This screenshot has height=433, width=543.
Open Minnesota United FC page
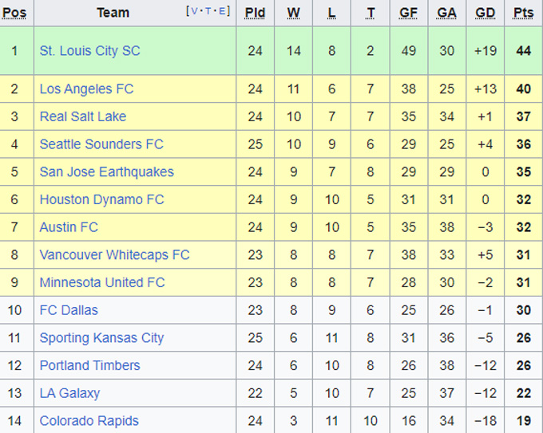pyautogui.click(x=102, y=282)
